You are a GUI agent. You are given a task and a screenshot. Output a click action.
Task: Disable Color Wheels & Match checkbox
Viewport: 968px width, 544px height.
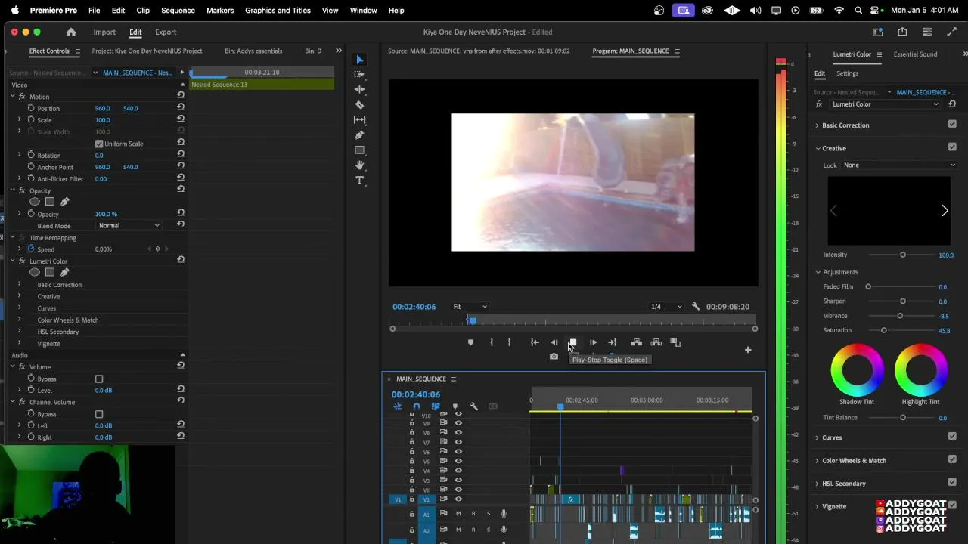[952, 459]
